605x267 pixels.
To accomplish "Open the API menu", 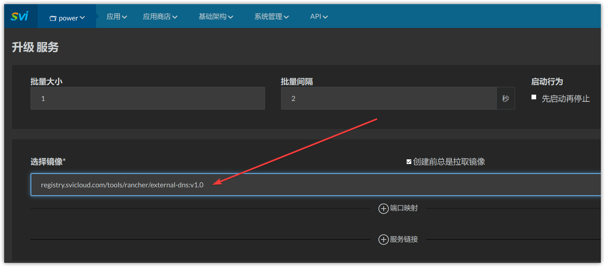I will 319,16.
